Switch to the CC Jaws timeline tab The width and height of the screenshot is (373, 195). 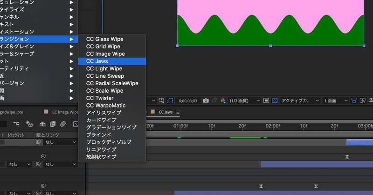pyautogui.click(x=166, y=112)
